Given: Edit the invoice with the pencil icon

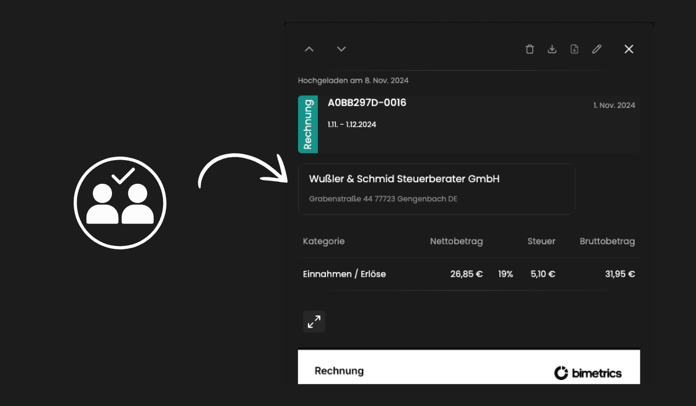Looking at the screenshot, I should [x=596, y=49].
